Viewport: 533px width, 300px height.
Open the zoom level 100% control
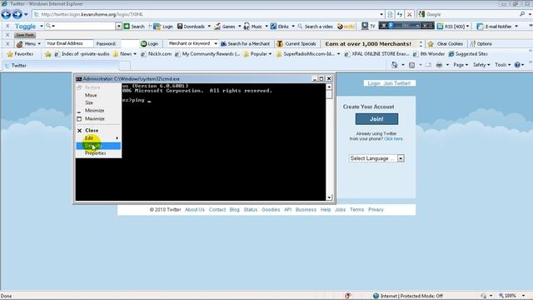[511, 296]
